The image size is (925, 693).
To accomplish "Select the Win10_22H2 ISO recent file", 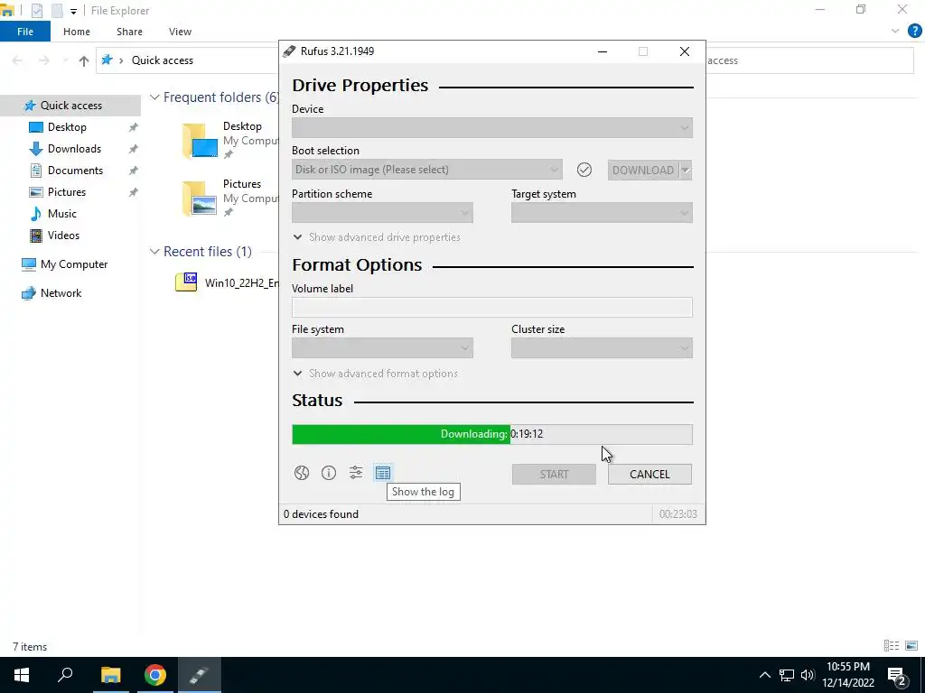I will (228, 282).
